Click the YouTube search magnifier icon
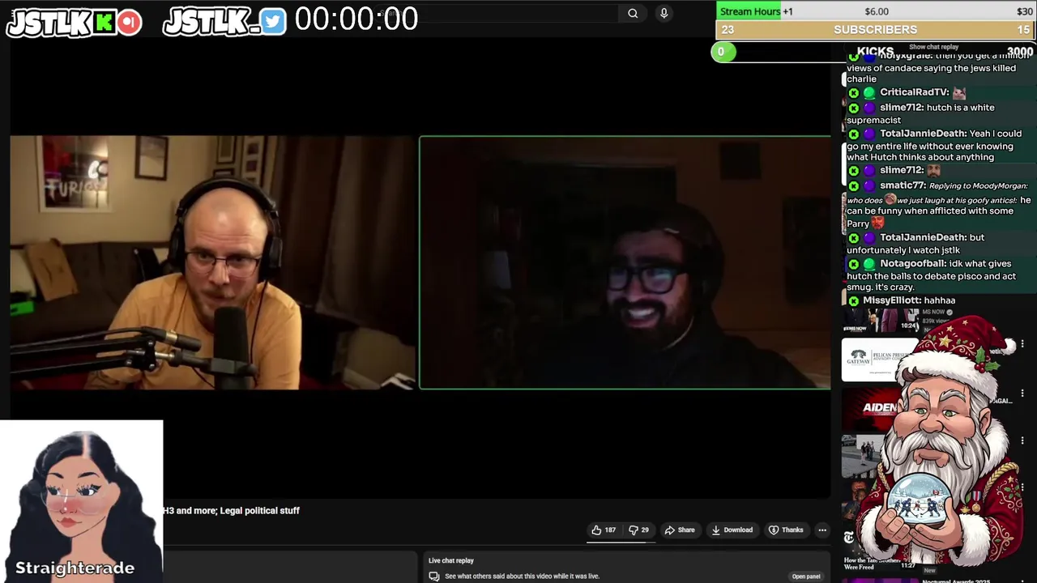The height and width of the screenshot is (583, 1037). [633, 13]
